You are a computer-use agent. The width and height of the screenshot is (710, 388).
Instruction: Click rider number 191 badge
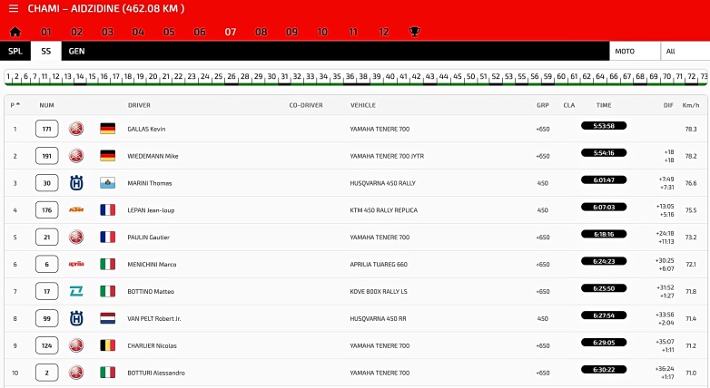click(46, 156)
